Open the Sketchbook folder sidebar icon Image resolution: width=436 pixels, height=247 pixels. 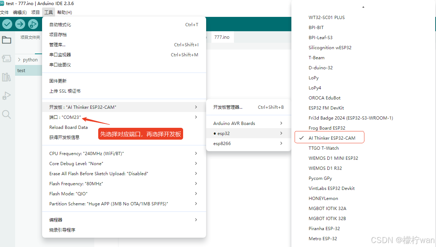point(6,40)
